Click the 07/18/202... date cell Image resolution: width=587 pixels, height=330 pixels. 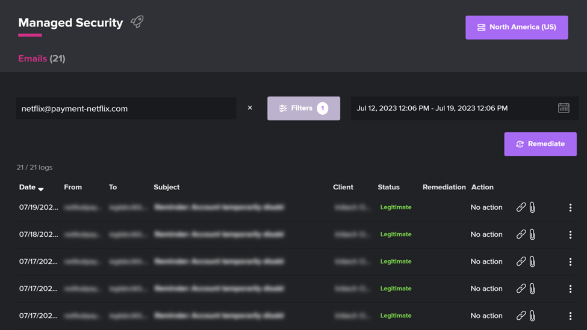(39, 234)
